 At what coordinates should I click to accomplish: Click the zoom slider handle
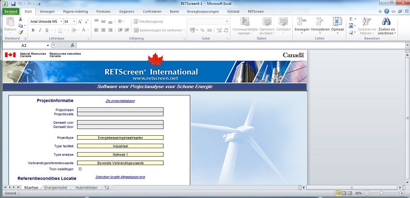[x=381, y=193]
